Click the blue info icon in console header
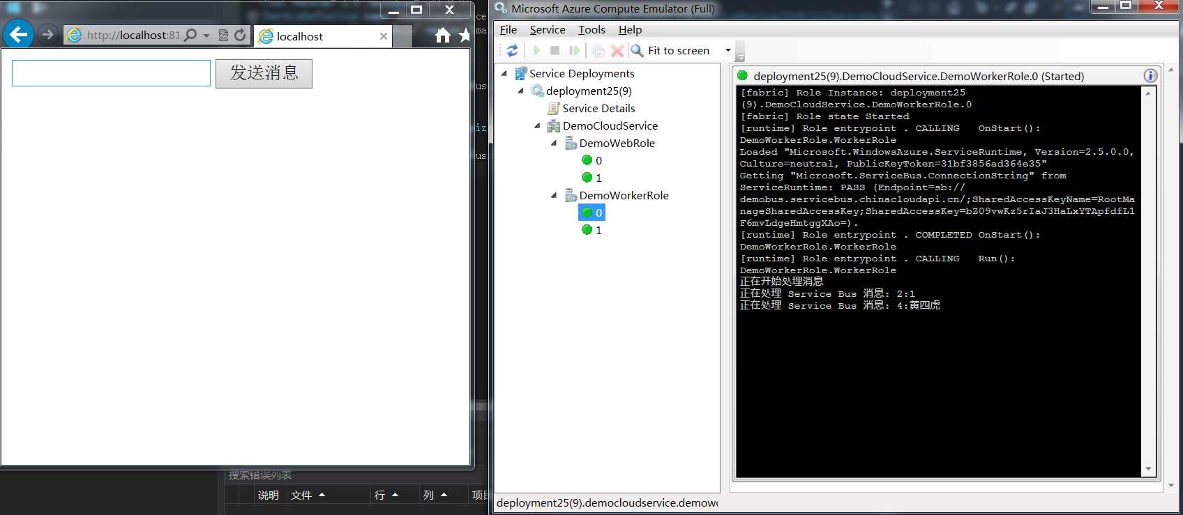 [1150, 76]
